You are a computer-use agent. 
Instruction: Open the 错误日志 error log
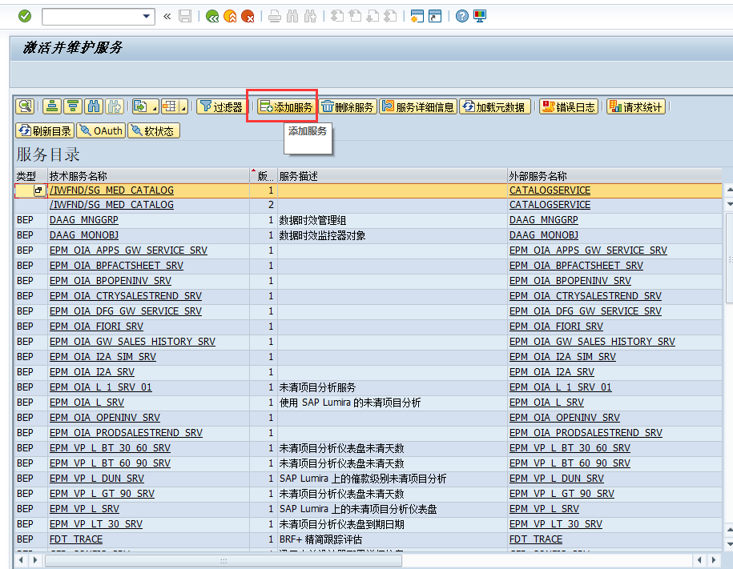point(568,106)
